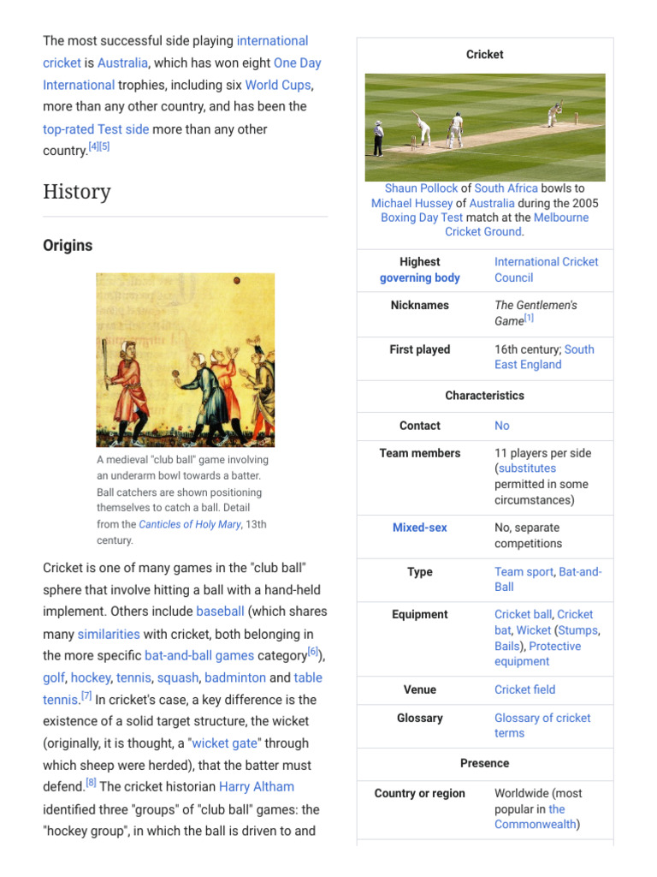Click the Equipment row label
The width and height of the screenshot is (657, 877).
(x=419, y=614)
